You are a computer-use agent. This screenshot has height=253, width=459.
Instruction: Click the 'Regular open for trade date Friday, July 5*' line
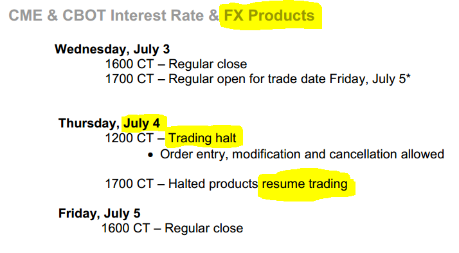(x=289, y=79)
